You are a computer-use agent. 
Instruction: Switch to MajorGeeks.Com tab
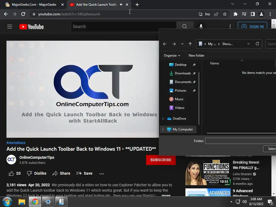click(33, 5)
